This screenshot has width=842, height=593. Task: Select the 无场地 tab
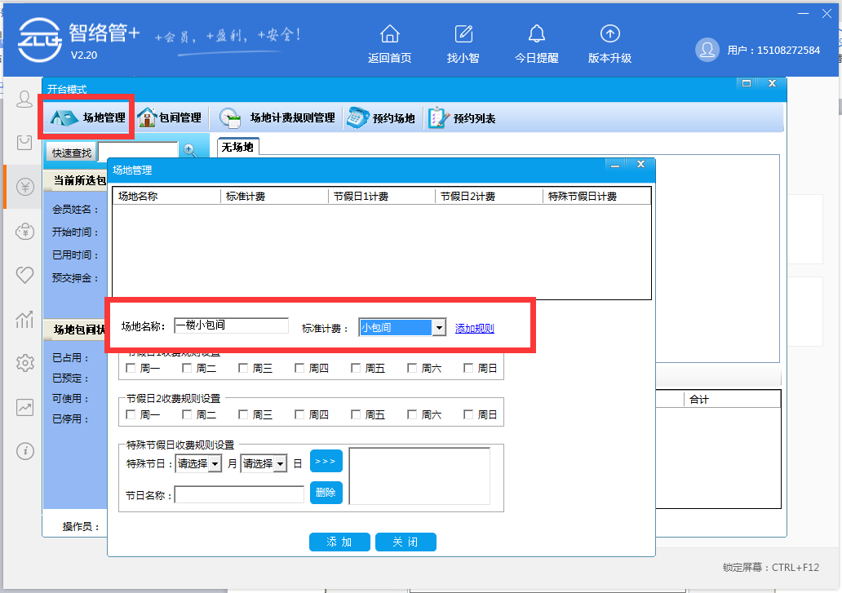(x=237, y=147)
